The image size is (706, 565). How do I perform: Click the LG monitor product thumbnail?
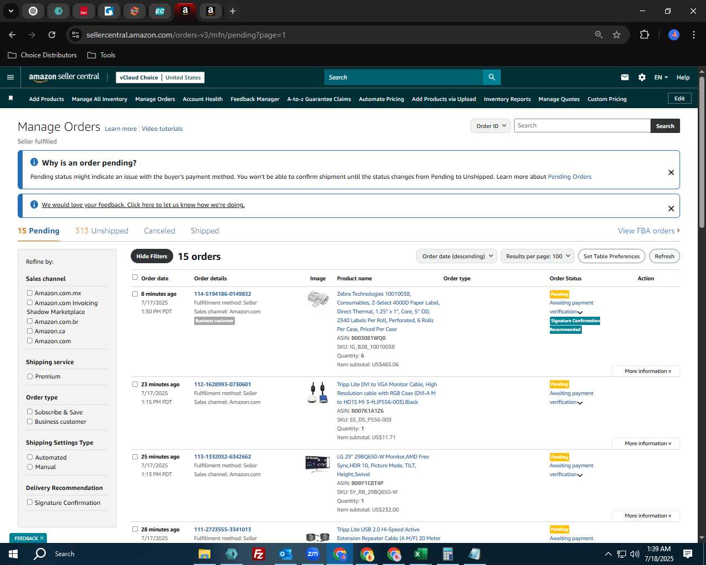[318, 464]
